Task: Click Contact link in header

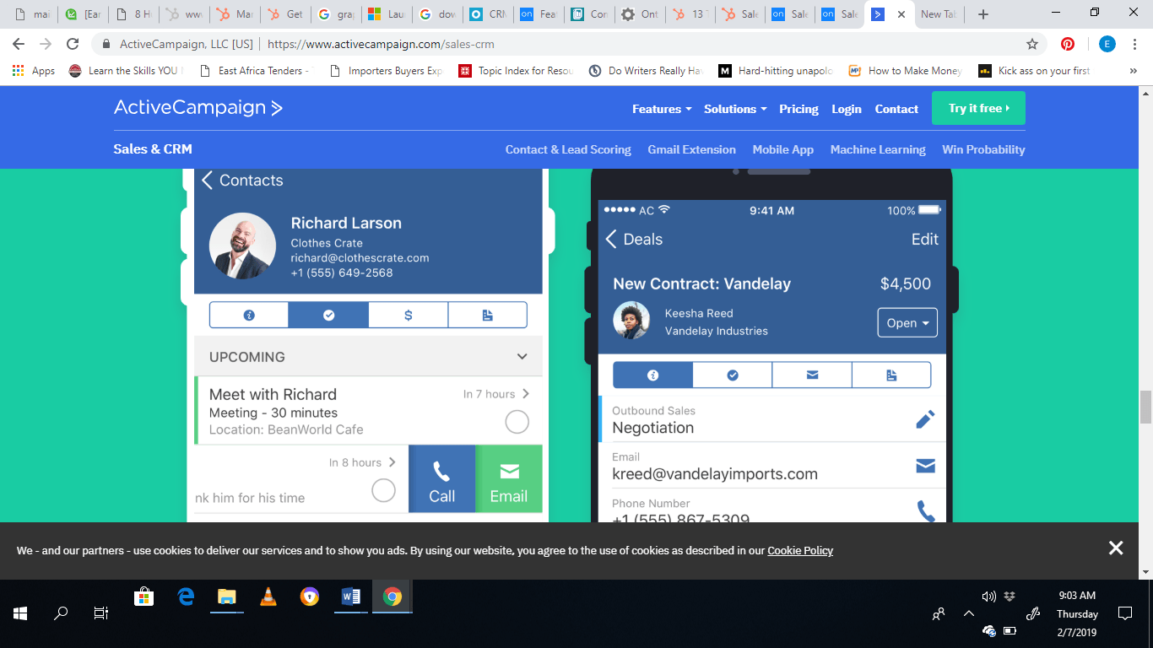Action: click(896, 109)
